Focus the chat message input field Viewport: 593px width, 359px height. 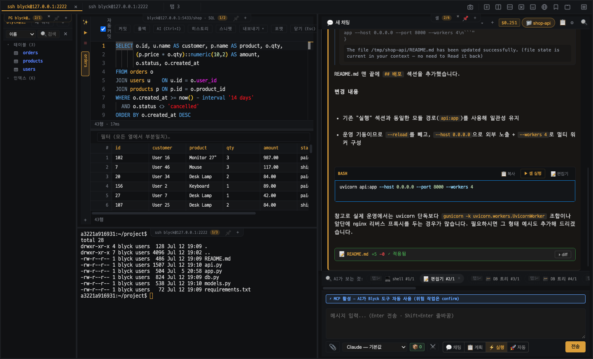point(455,323)
